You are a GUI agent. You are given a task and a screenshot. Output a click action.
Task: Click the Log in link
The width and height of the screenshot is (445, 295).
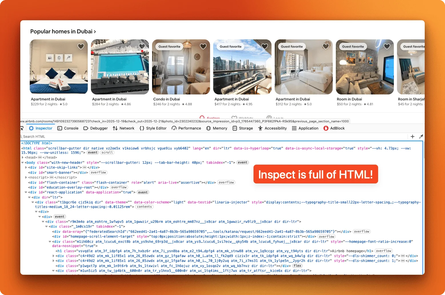click(276, 118)
